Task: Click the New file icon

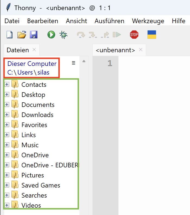Action: click(x=9, y=35)
